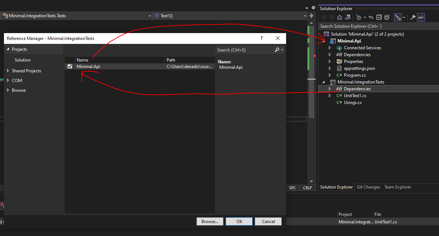The image size is (439, 236).
Task: Select the Solution Explorer bottom tab
Action: (x=336, y=187)
